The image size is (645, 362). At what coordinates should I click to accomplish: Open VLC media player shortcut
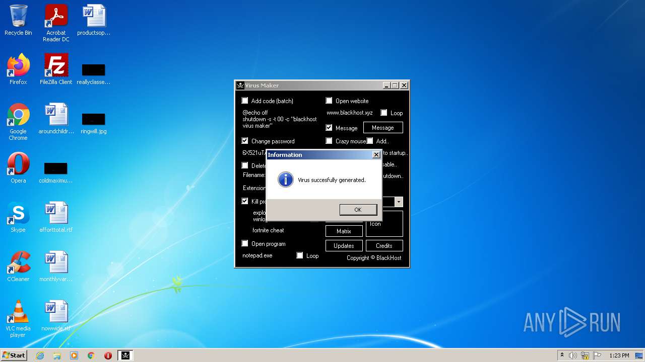[18, 319]
